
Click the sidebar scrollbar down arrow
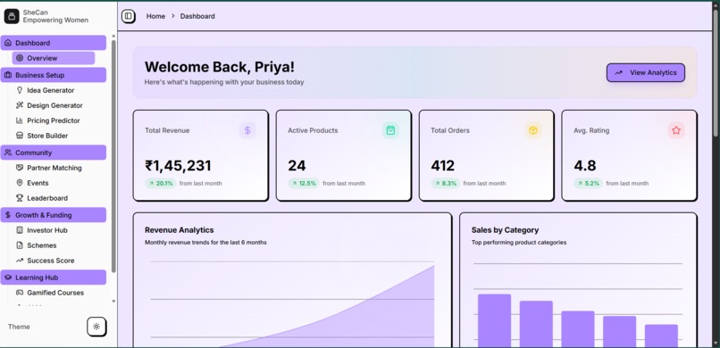pos(113,302)
